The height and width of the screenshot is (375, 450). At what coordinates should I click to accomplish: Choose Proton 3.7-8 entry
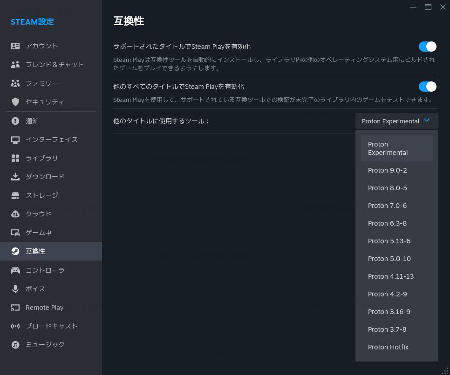click(396, 329)
